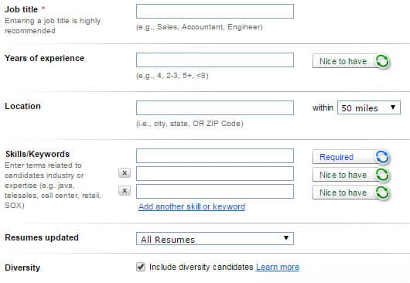
Task: Click the 50 miles dropdown arrow
Action: pos(393,107)
